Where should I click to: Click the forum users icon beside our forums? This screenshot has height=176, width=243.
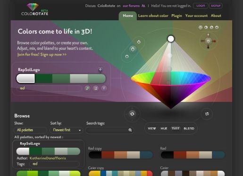143,6
